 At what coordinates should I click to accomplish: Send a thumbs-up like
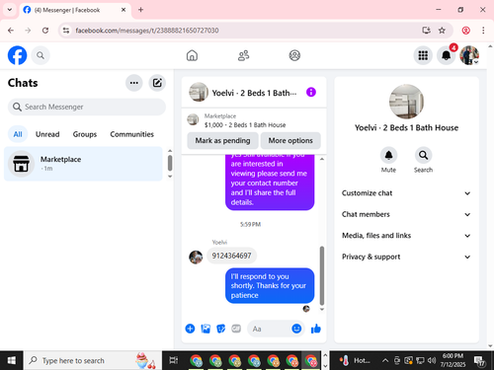pos(316,329)
